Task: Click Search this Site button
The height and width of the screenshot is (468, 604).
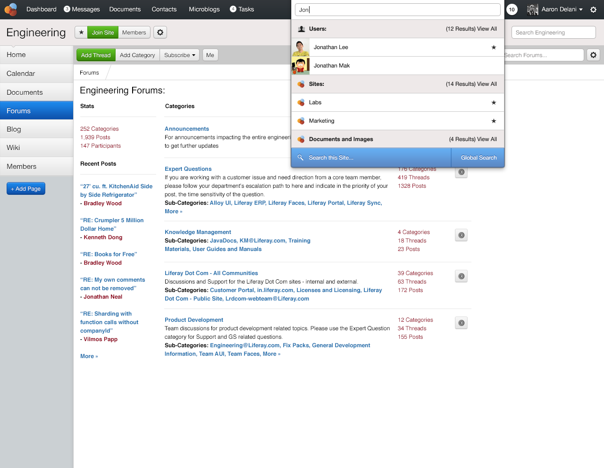Action: point(371,158)
